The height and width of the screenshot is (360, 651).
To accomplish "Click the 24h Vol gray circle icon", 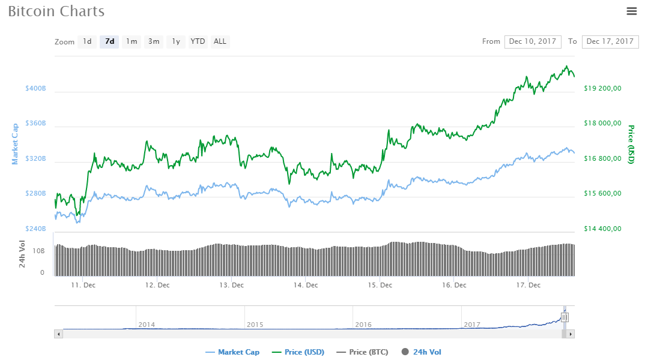I will point(405,352).
